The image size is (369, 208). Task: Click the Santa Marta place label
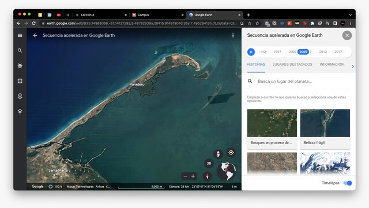pos(58,170)
